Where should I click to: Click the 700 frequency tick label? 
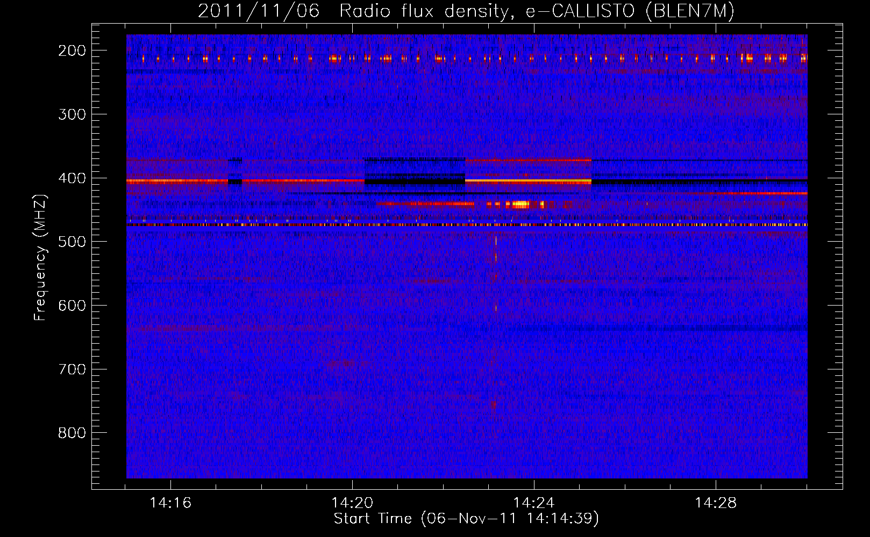pyautogui.click(x=72, y=369)
